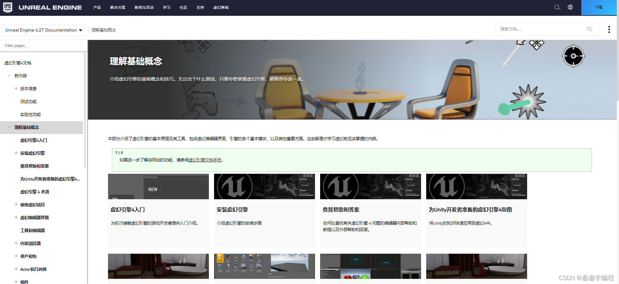Click the docs search magnifier icon
Screen dimensions: 619x284
coord(590,29)
